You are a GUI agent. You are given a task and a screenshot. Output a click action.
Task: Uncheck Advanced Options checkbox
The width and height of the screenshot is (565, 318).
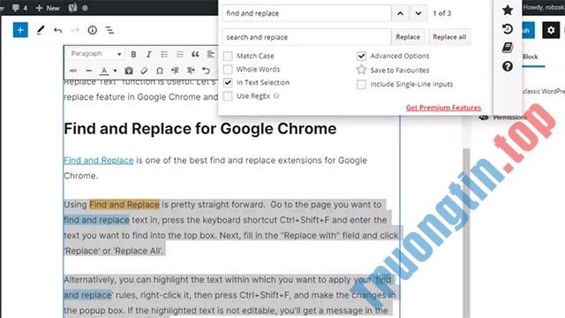click(x=361, y=56)
